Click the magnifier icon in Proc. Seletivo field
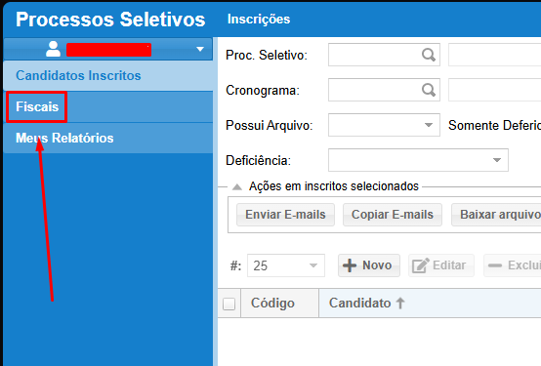The width and height of the screenshot is (541, 366). [429, 55]
